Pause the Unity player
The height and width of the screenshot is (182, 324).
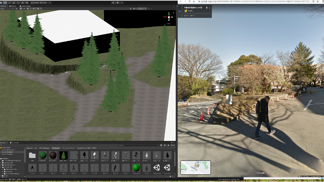pos(118,3)
